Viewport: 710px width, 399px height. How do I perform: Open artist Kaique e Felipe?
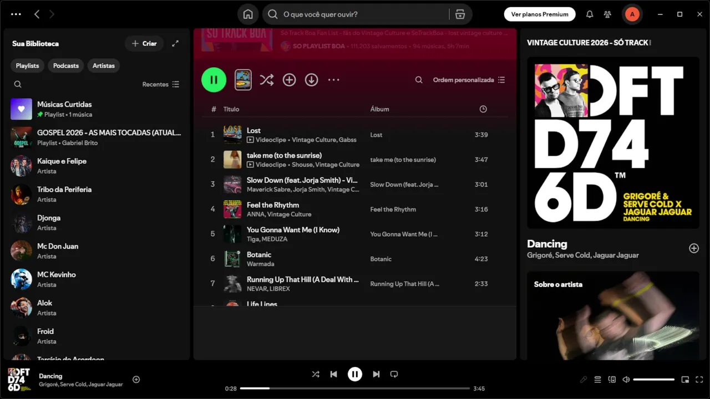[x=97, y=166]
